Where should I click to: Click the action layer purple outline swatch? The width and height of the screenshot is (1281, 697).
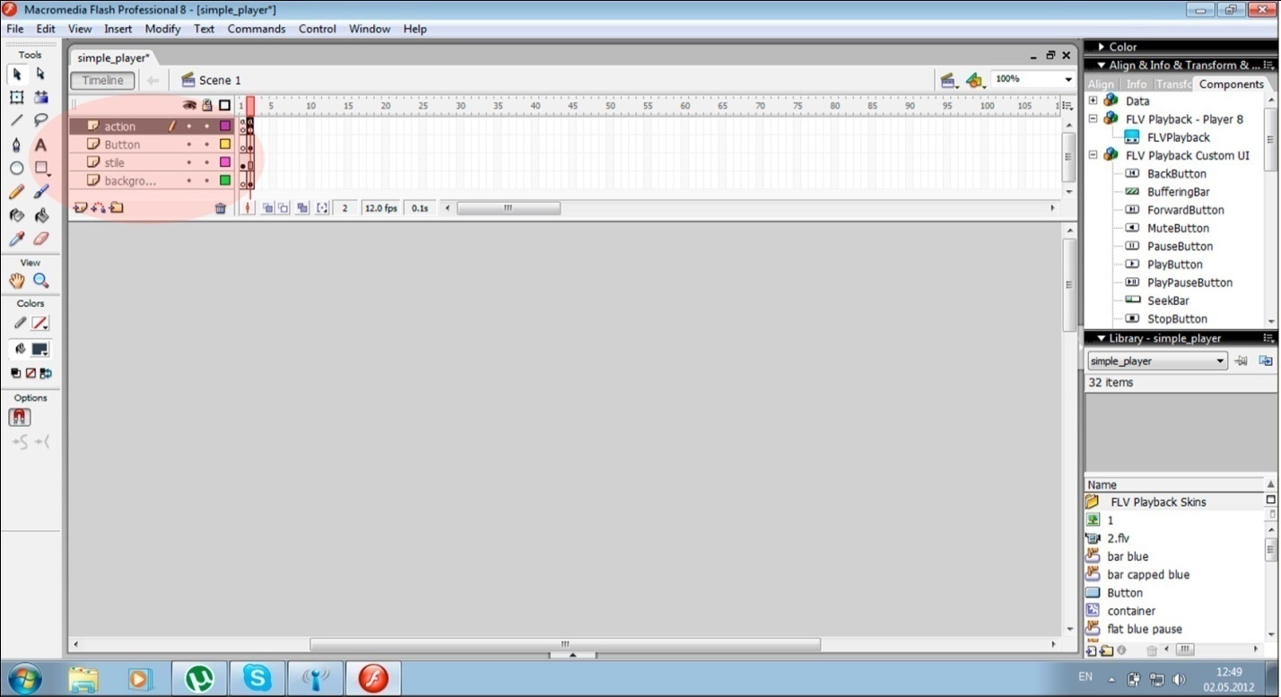click(225, 126)
